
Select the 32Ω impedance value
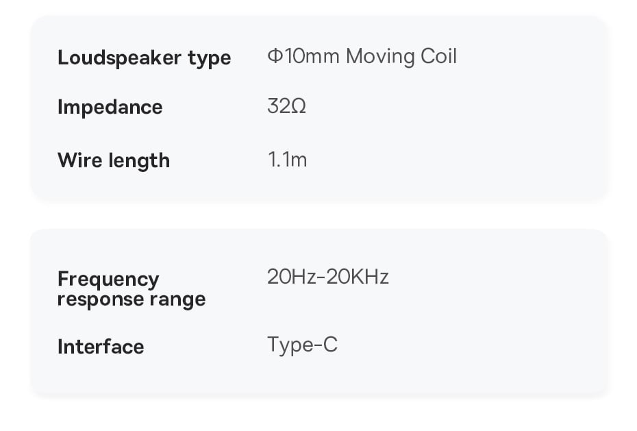pyautogui.click(x=286, y=107)
